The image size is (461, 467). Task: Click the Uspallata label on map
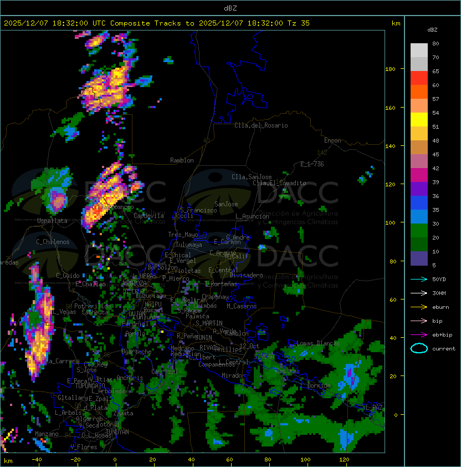click(52, 221)
